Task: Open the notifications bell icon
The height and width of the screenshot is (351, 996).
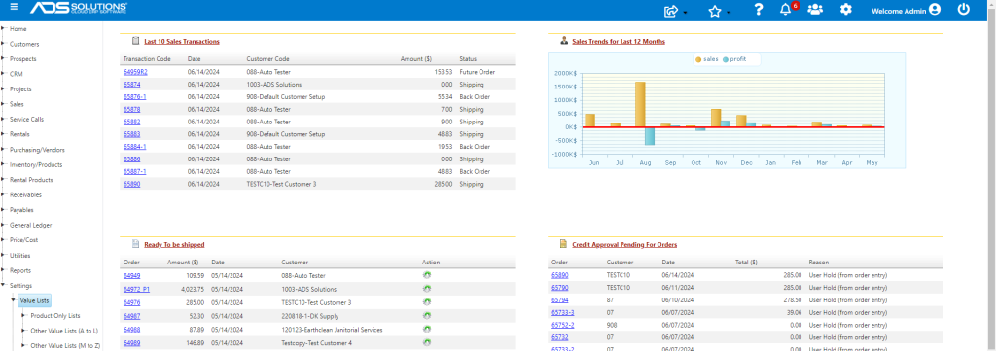Action: click(x=785, y=10)
